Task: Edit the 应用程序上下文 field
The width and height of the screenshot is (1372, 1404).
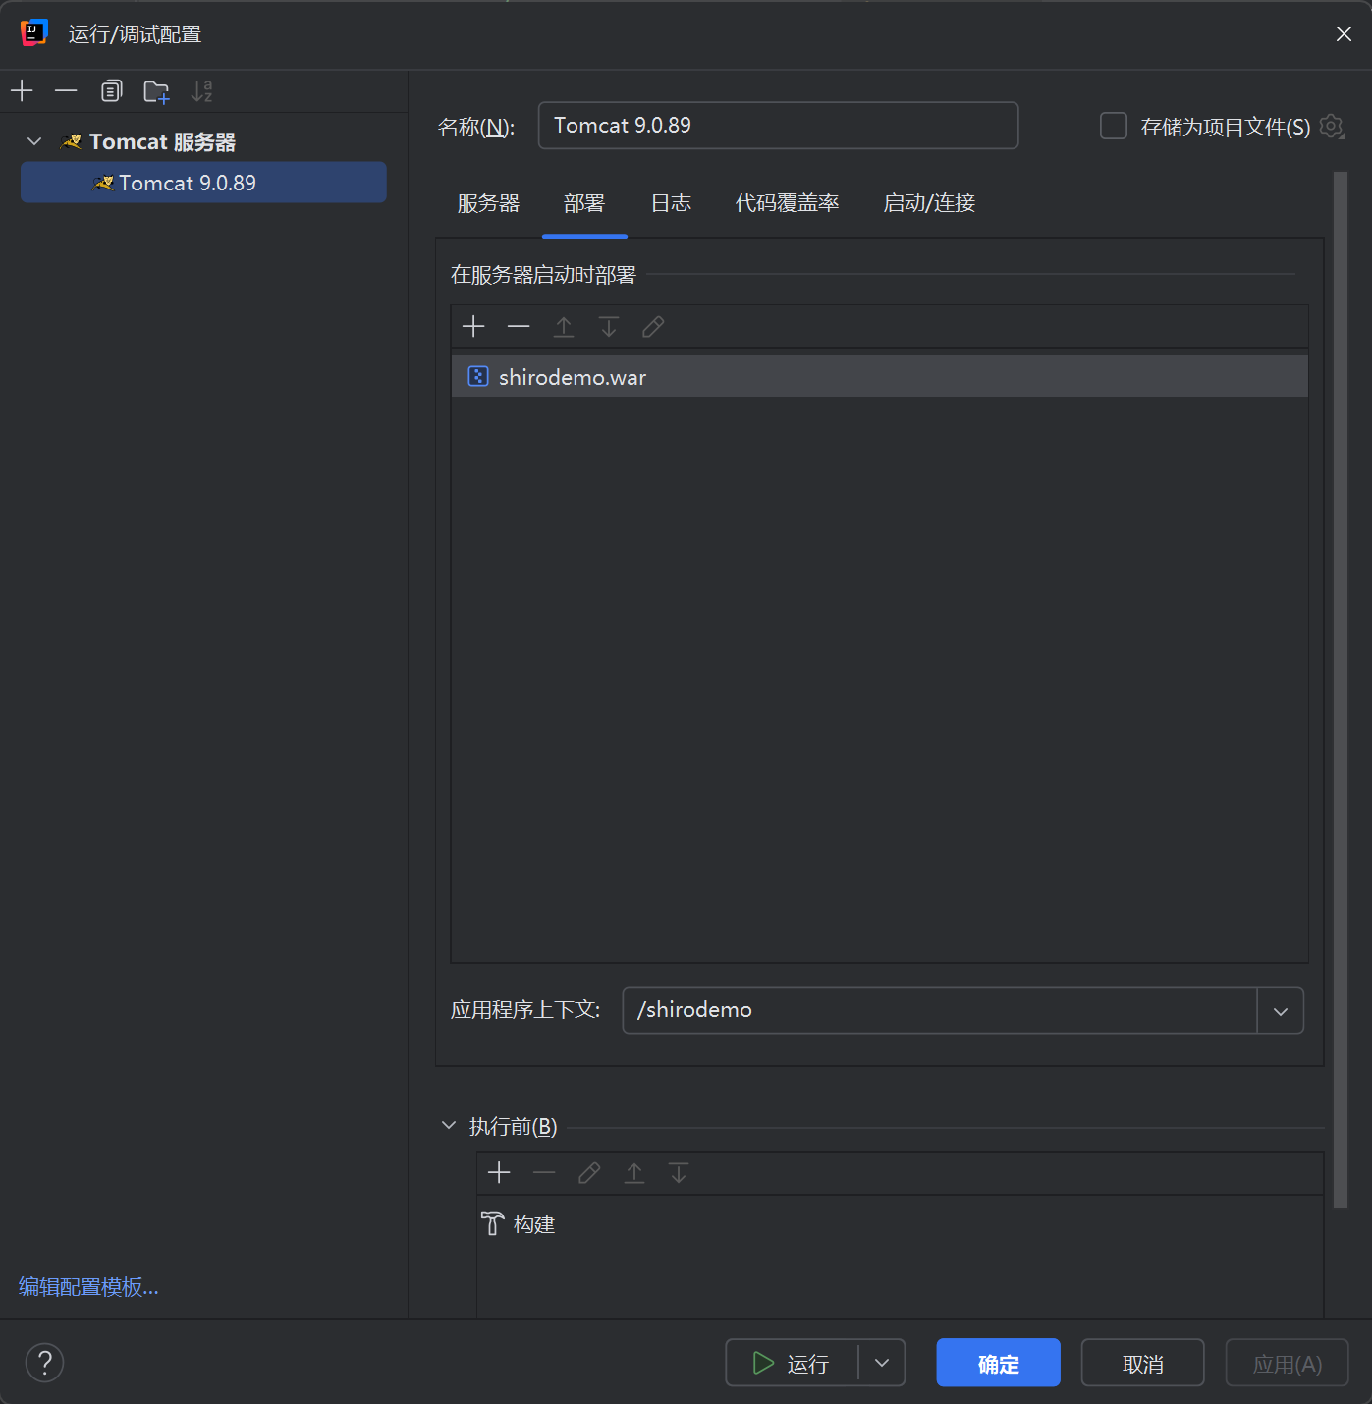Action: point(940,1010)
